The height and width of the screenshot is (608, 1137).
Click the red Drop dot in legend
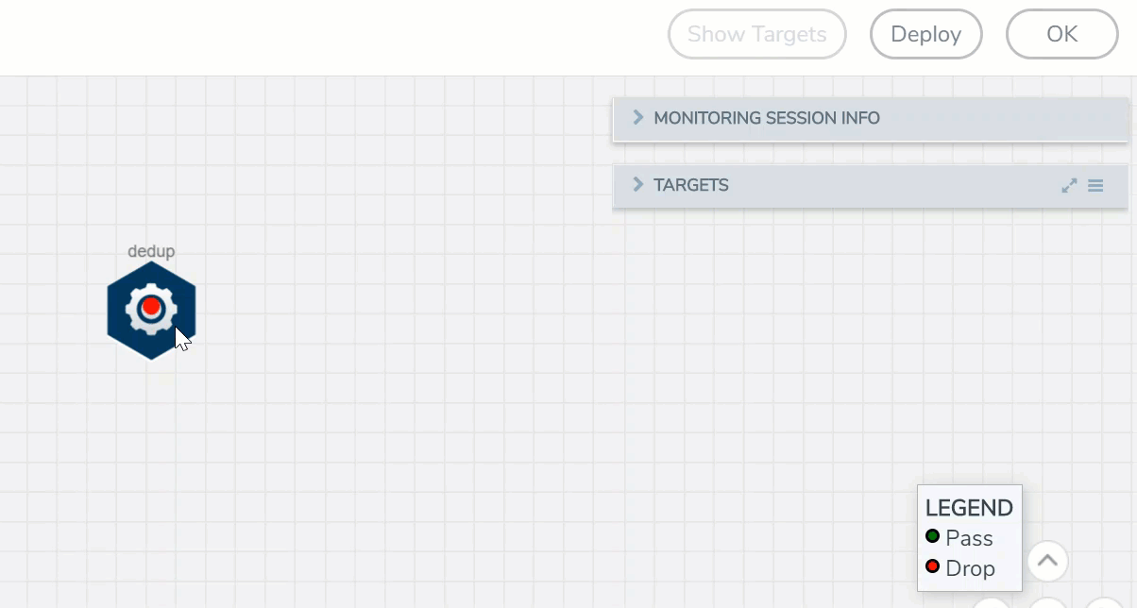933,566
